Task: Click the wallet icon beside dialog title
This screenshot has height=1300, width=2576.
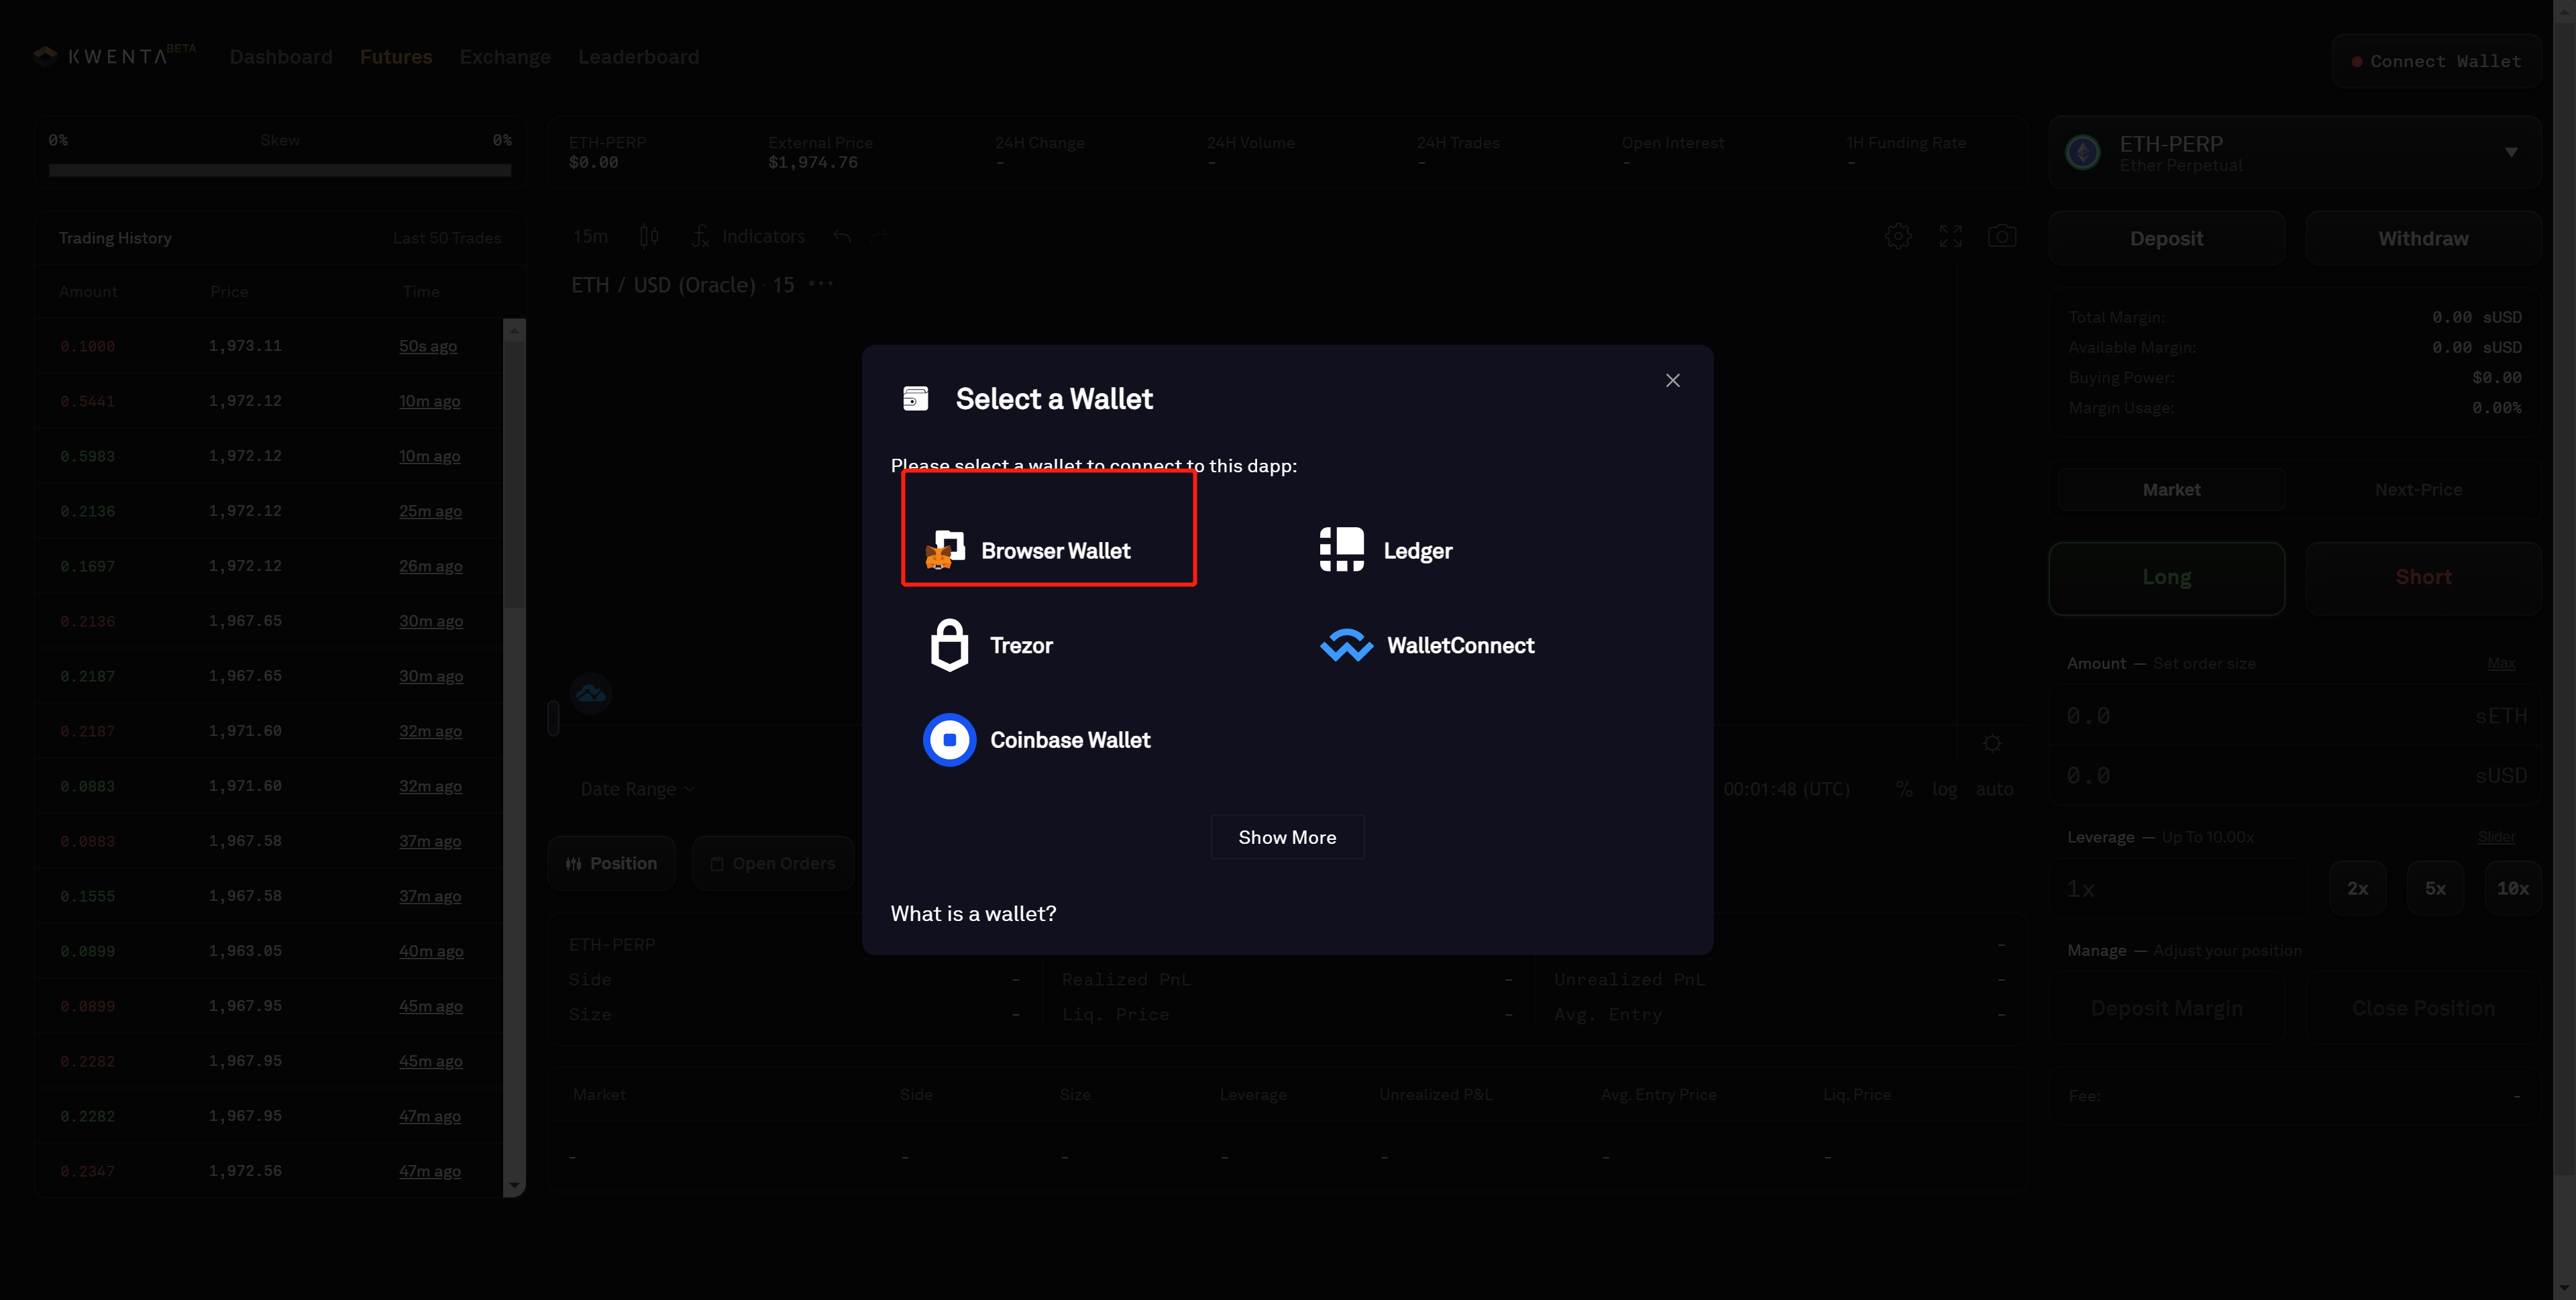Action: tap(915, 398)
